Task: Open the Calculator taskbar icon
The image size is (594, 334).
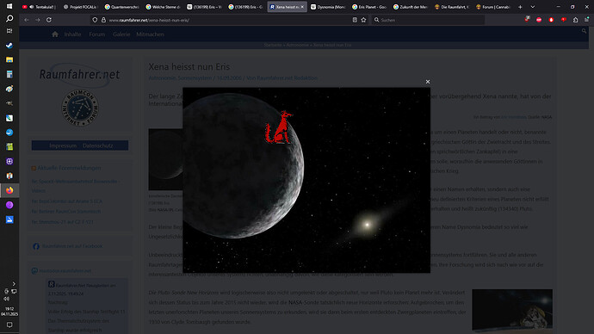Action: pos(9,74)
